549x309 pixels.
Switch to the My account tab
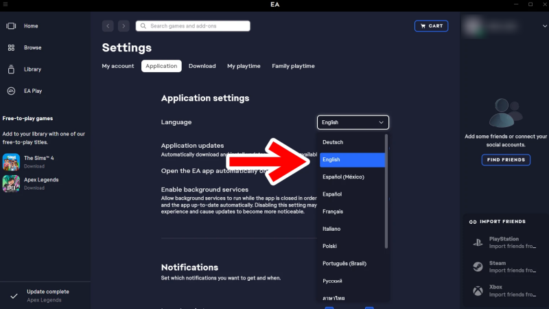click(118, 66)
